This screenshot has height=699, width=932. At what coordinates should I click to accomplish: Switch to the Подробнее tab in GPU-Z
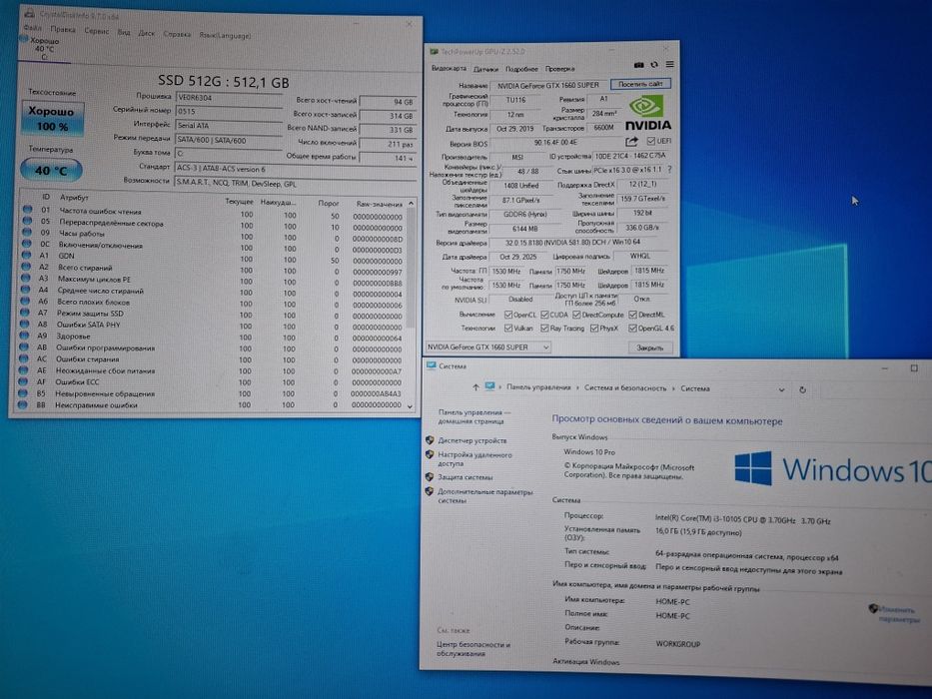pos(521,69)
